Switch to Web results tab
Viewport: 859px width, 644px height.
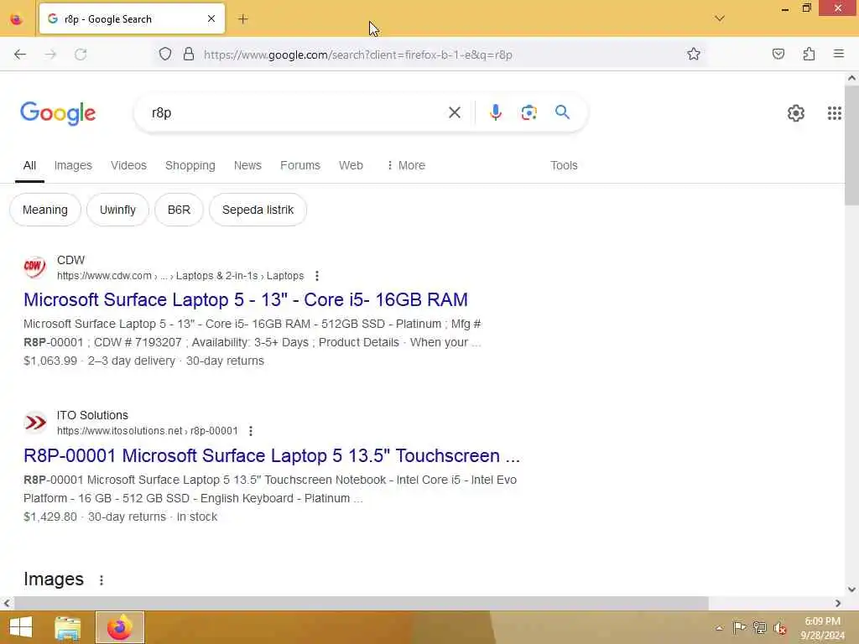click(x=351, y=165)
